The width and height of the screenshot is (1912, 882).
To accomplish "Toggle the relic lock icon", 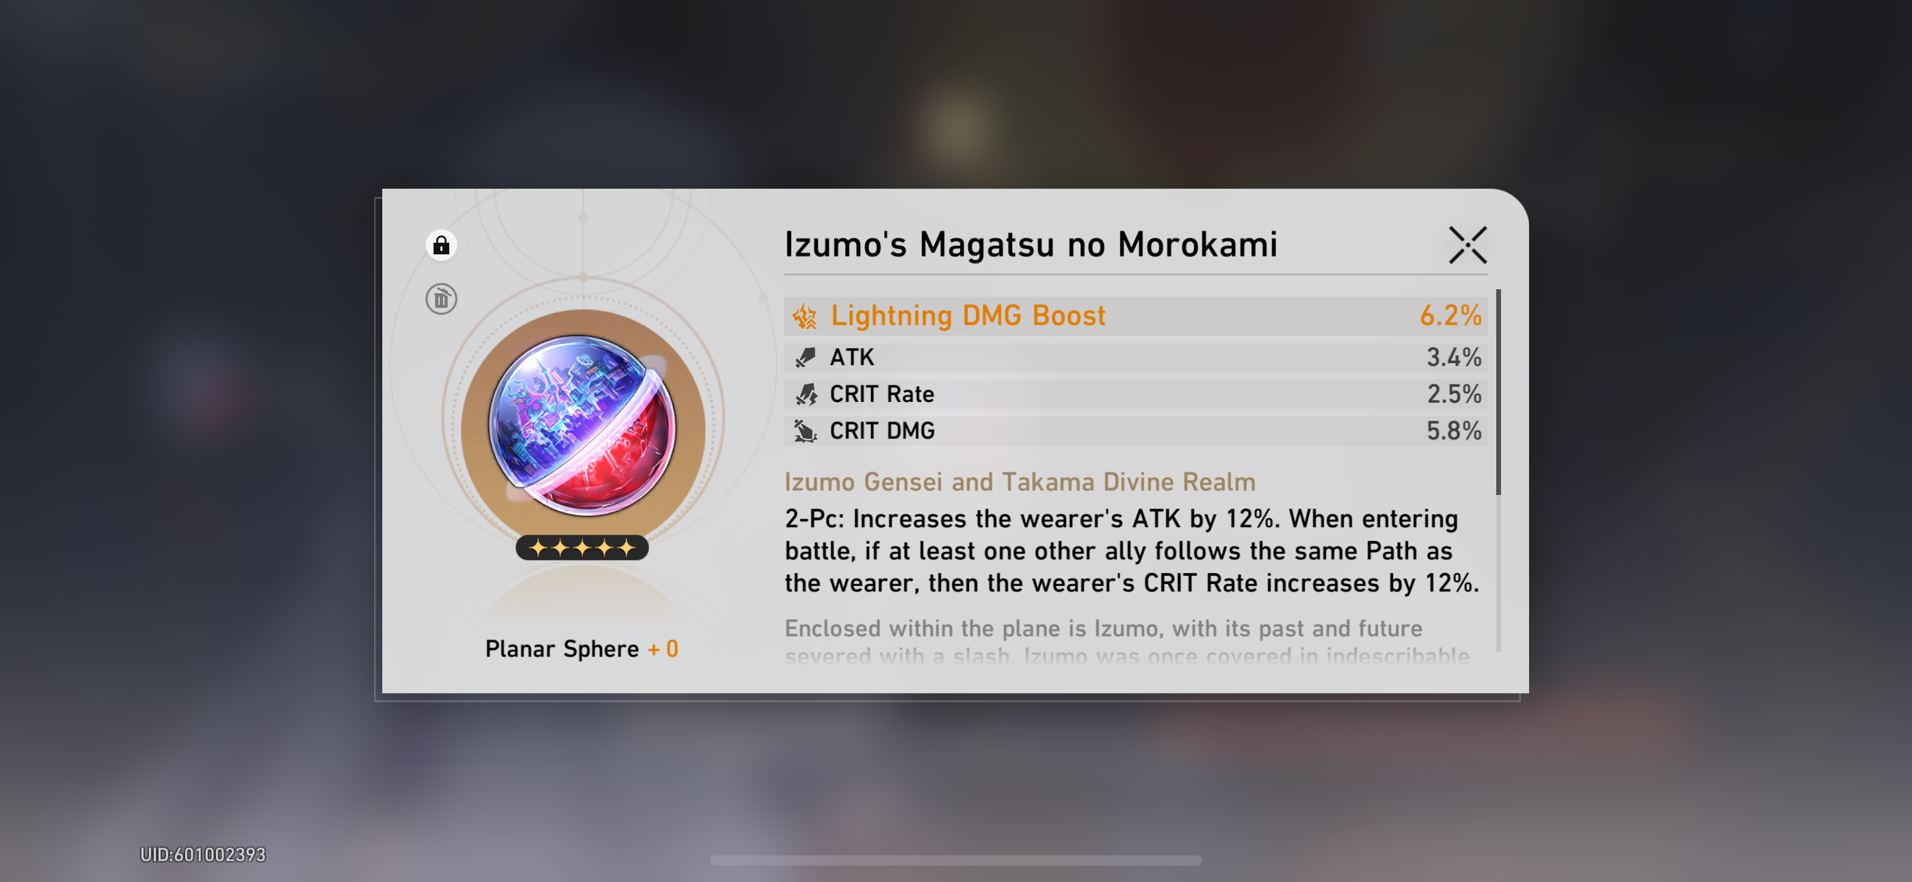I will pyautogui.click(x=441, y=245).
